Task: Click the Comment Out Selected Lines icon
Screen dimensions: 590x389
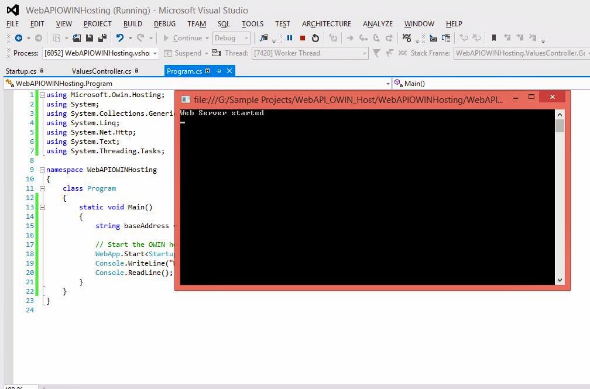Action: [x=464, y=38]
